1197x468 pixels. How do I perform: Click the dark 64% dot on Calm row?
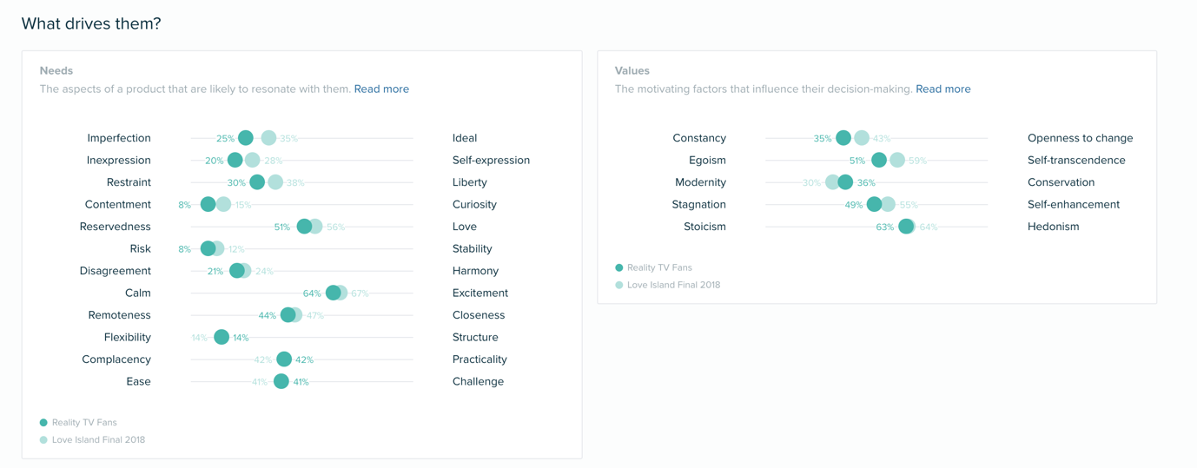tap(333, 293)
